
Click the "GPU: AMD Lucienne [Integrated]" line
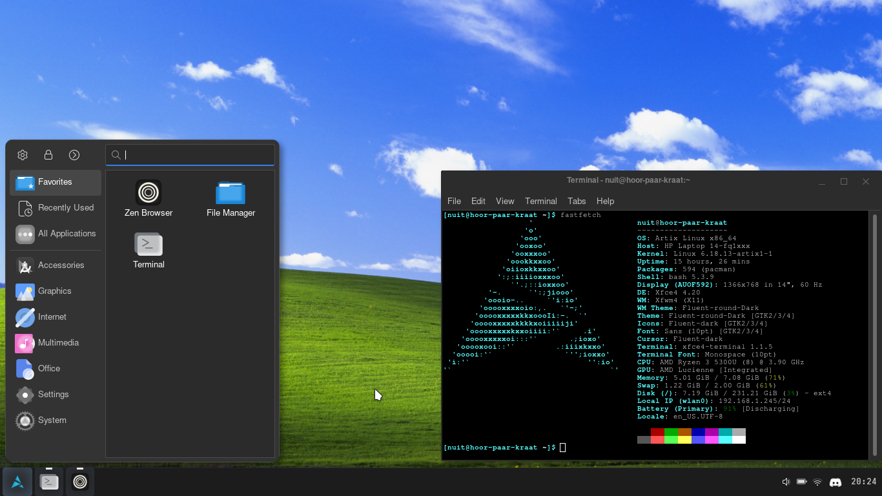[704, 370]
